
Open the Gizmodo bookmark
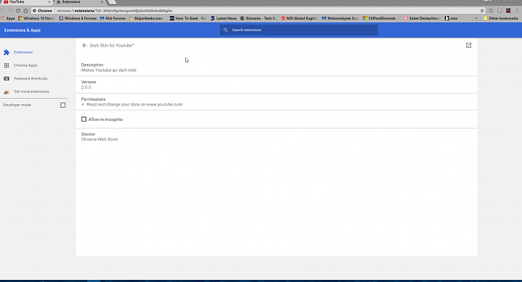(x=258, y=18)
